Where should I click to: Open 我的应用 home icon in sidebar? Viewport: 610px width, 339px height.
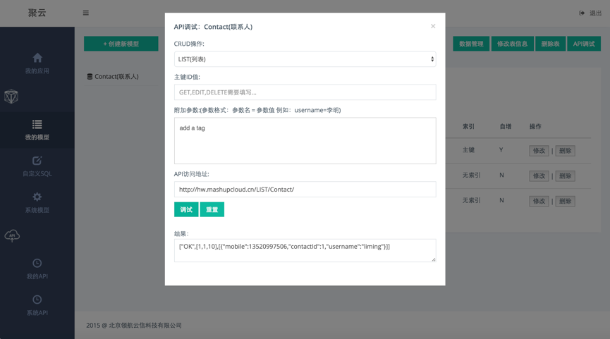[x=37, y=58]
